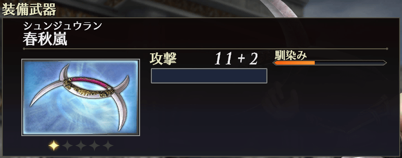
Task: Click the シュンジュウラン reading text
Action: (62, 27)
